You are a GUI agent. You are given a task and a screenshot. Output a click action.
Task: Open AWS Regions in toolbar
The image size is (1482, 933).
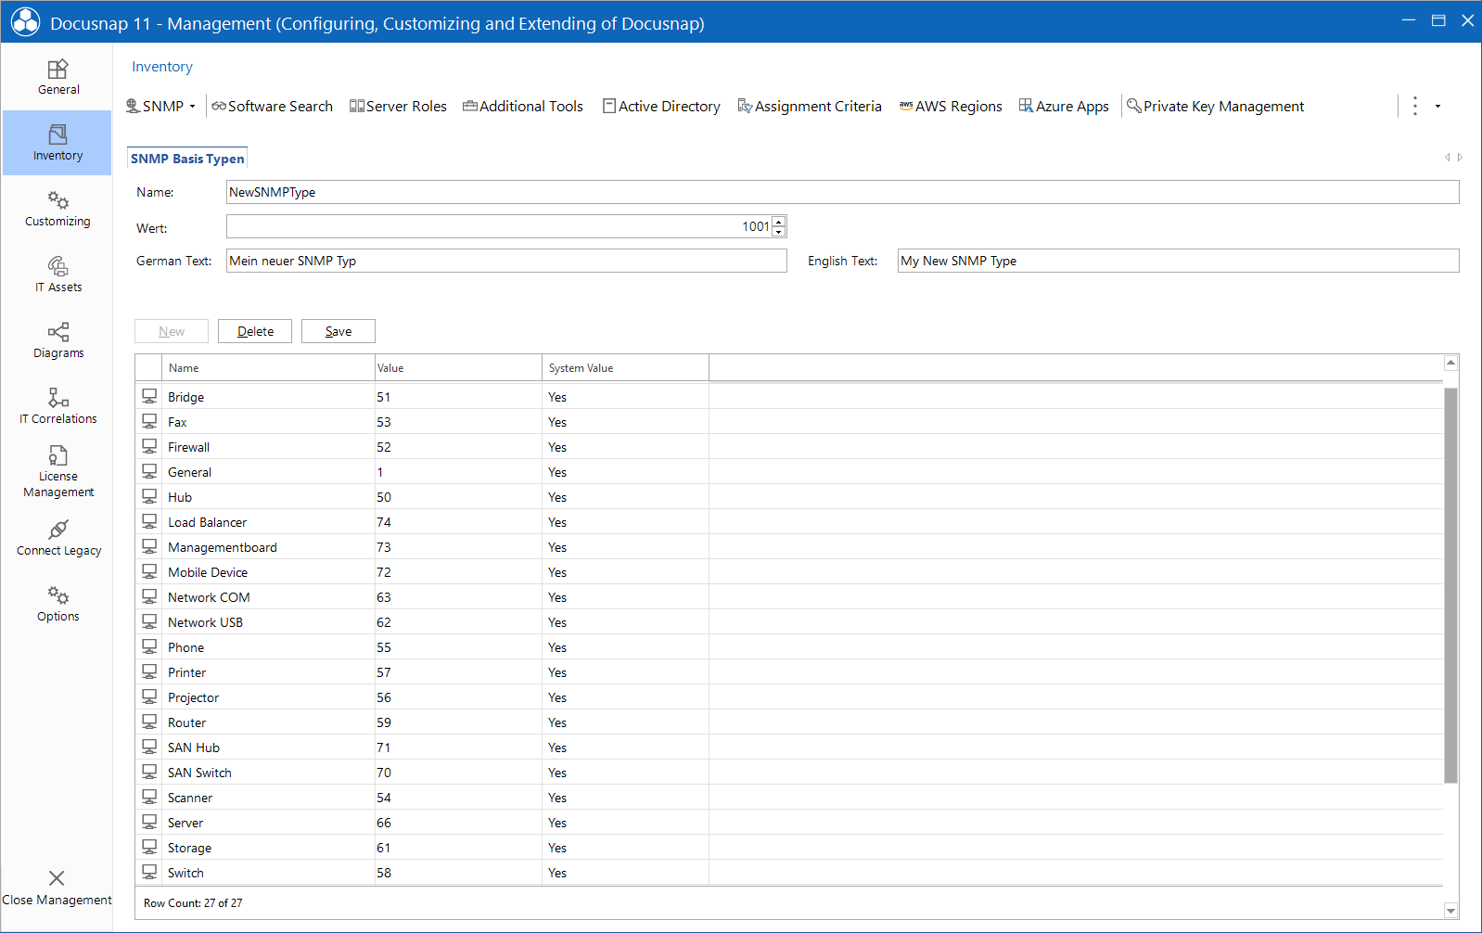(x=951, y=107)
